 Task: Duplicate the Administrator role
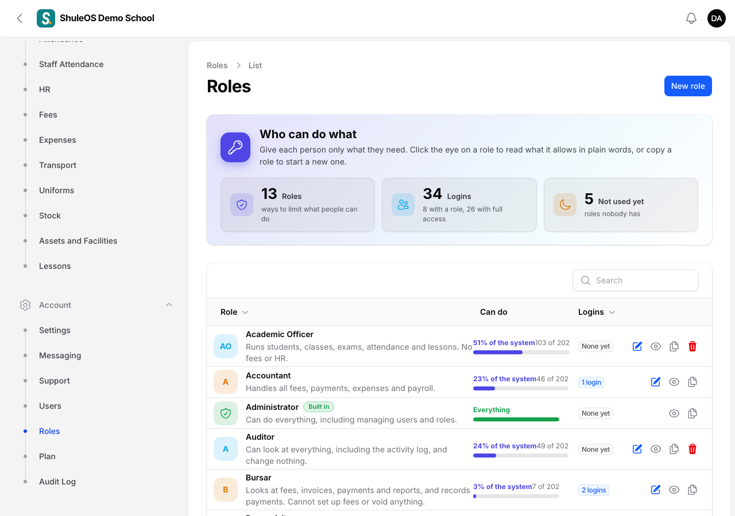click(x=693, y=413)
